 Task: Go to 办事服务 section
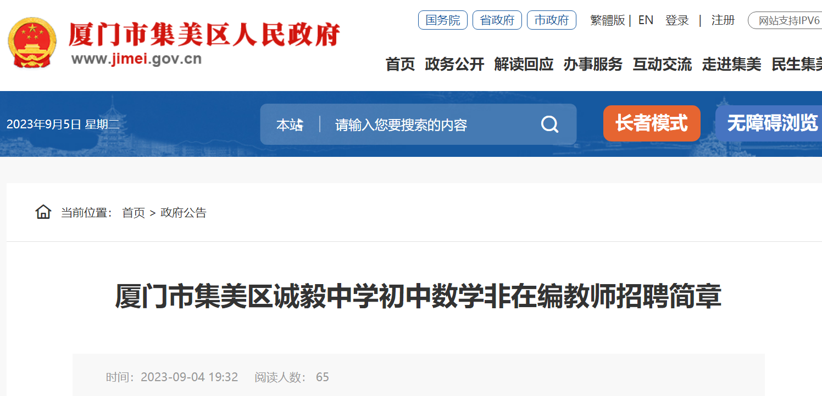pos(593,64)
